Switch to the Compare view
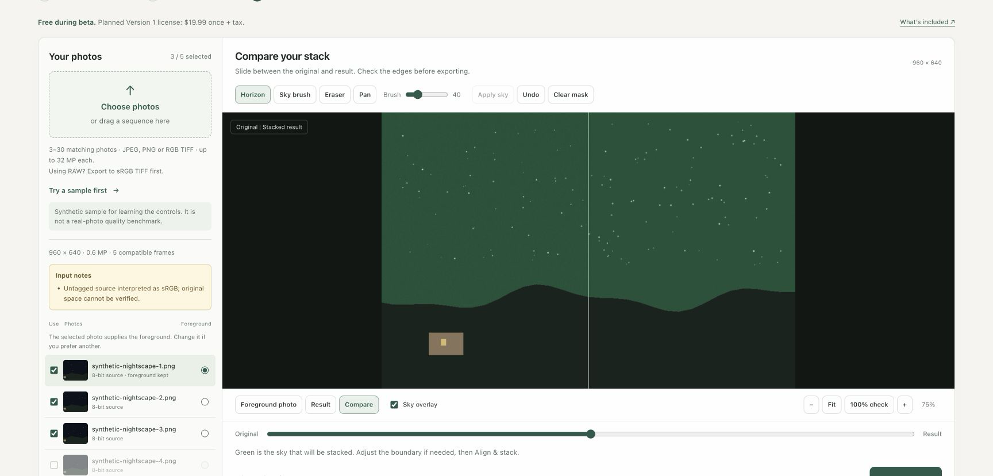993x476 pixels. click(359, 405)
